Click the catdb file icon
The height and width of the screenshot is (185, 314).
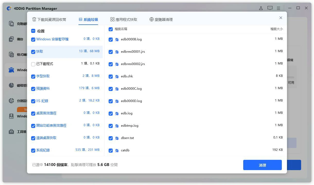click(x=117, y=151)
